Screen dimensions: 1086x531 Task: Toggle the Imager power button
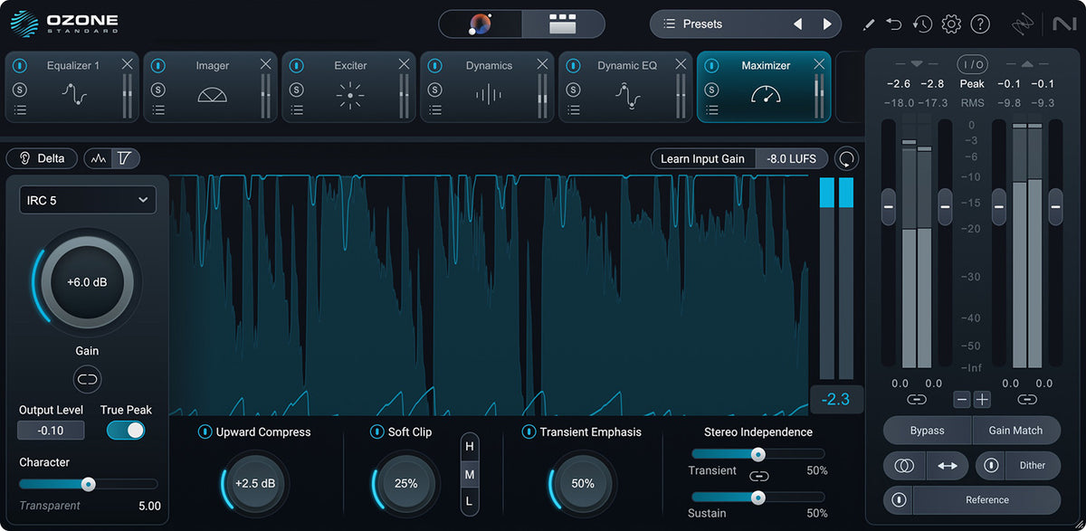[x=158, y=65]
